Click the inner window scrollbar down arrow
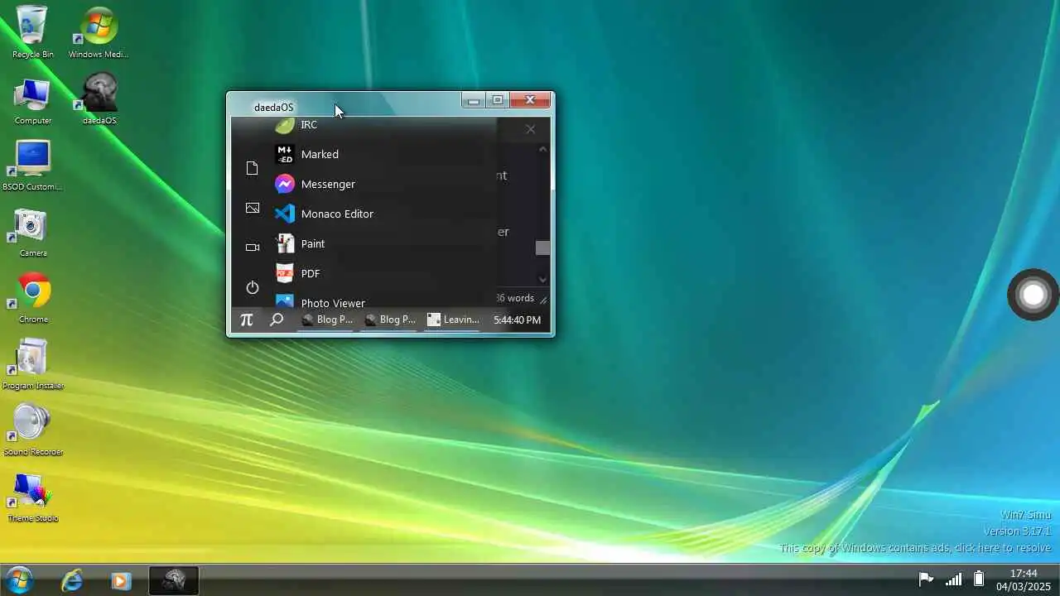Image resolution: width=1060 pixels, height=596 pixels. [543, 279]
